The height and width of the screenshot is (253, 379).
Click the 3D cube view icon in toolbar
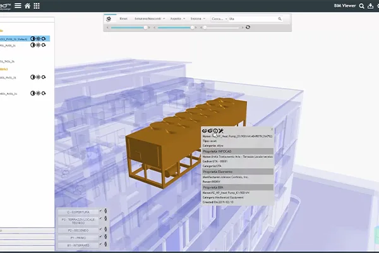(x=109, y=19)
